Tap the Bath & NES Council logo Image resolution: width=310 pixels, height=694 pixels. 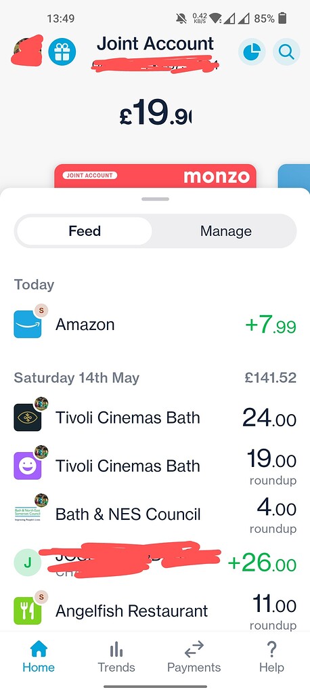[28, 514]
